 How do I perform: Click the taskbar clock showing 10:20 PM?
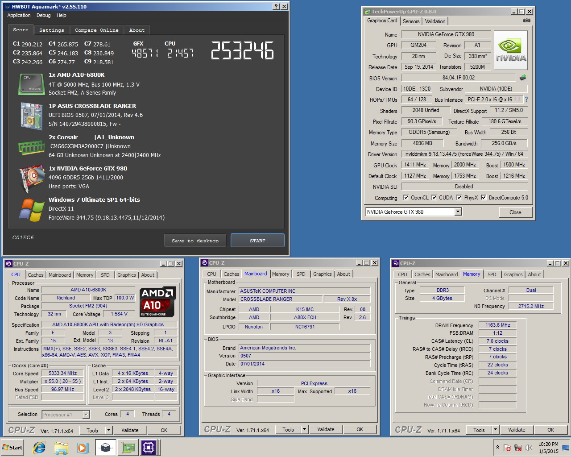548,448
